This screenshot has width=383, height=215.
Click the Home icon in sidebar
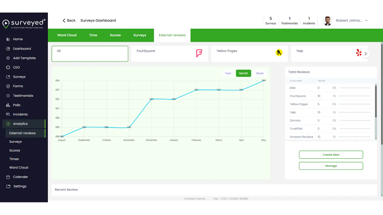(8, 39)
